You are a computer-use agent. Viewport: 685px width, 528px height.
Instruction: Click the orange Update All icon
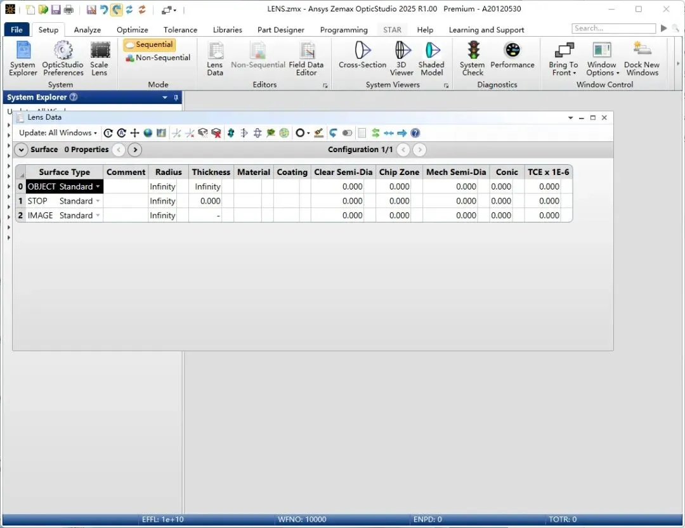pyautogui.click(x=142, y=10)
